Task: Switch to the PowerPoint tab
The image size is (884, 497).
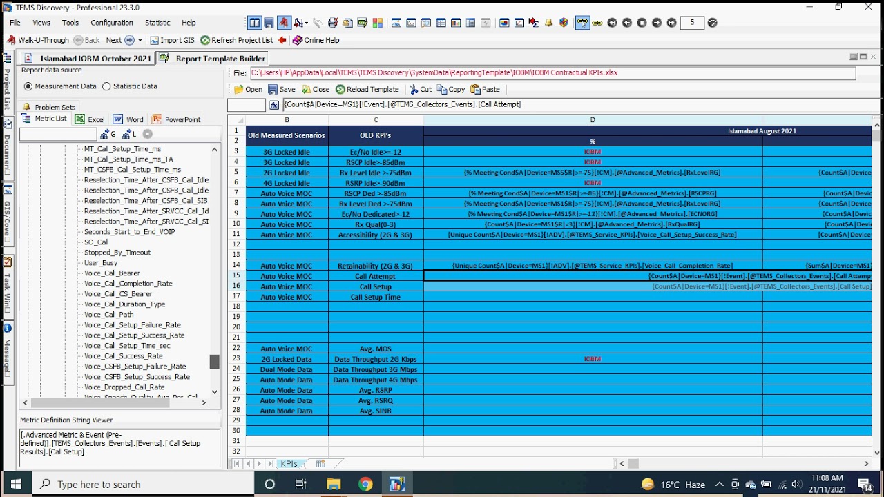Action: pos(176,119)
